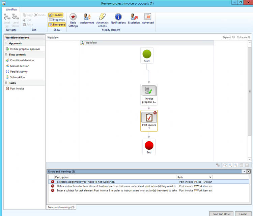253x216 pixels.
Task: Toggle the Properties pane
Action: point(57,20)
